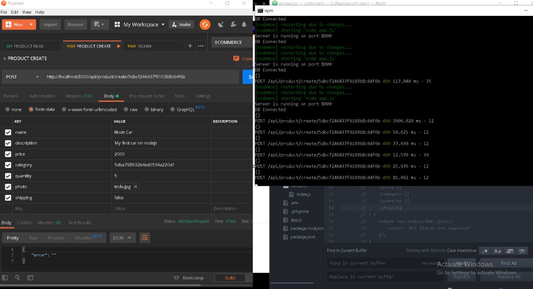Open the notifications bell icon
The height and width of the screenshot is (289, 533).
(244, 24)
